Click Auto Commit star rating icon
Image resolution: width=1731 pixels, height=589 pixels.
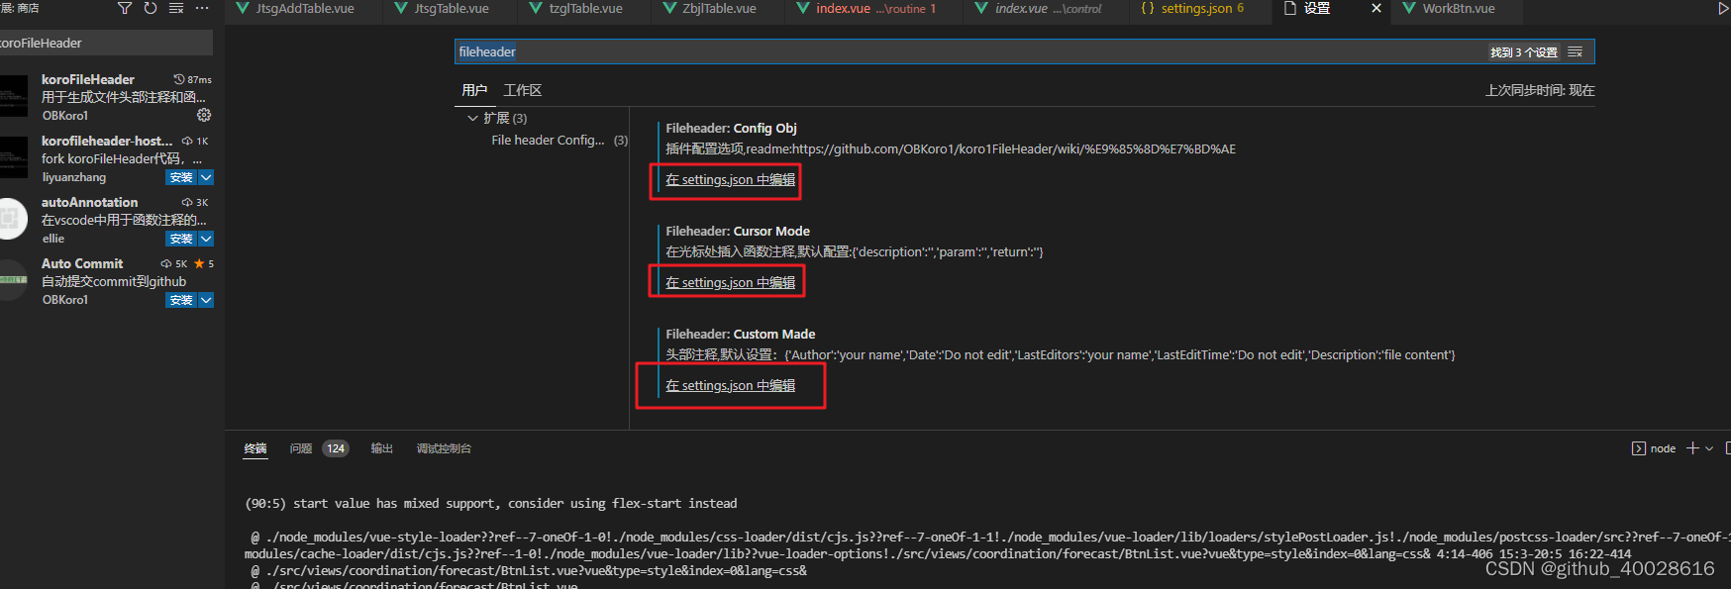pyautogui.click(x=199, y=263)
